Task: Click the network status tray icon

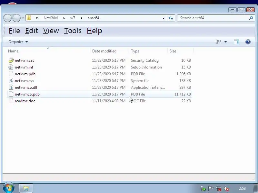Action: pyautogui.click(x=219, y=188)
